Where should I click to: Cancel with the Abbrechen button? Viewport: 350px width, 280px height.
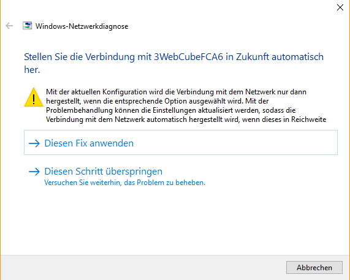coord(314,267)
